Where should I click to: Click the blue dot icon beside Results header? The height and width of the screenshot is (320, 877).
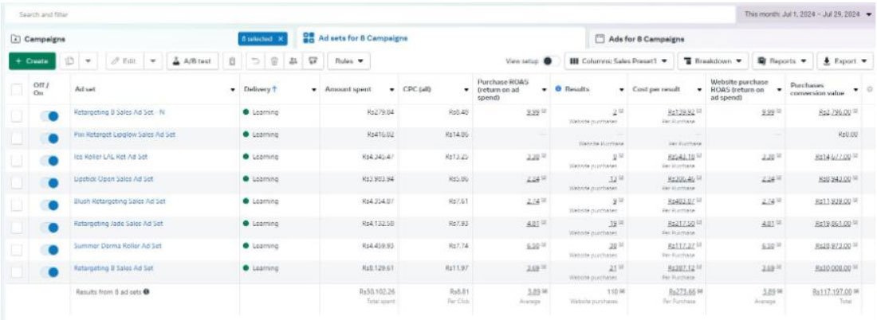(x=559, y=89)
